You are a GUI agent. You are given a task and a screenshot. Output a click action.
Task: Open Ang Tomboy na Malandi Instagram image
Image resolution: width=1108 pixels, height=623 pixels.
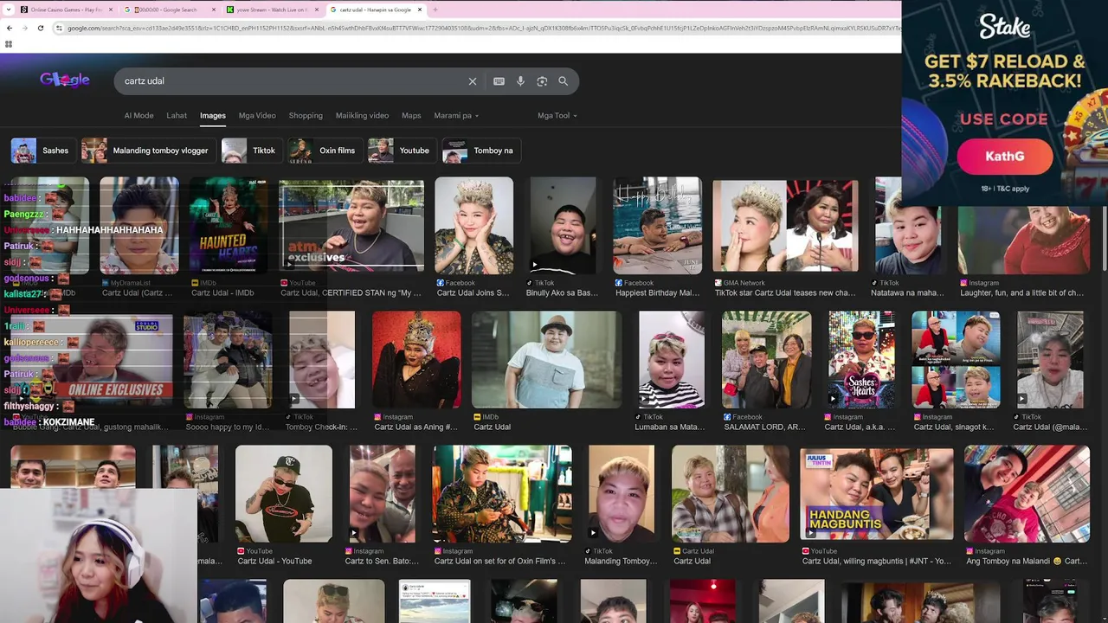[x=1027, y=493]
